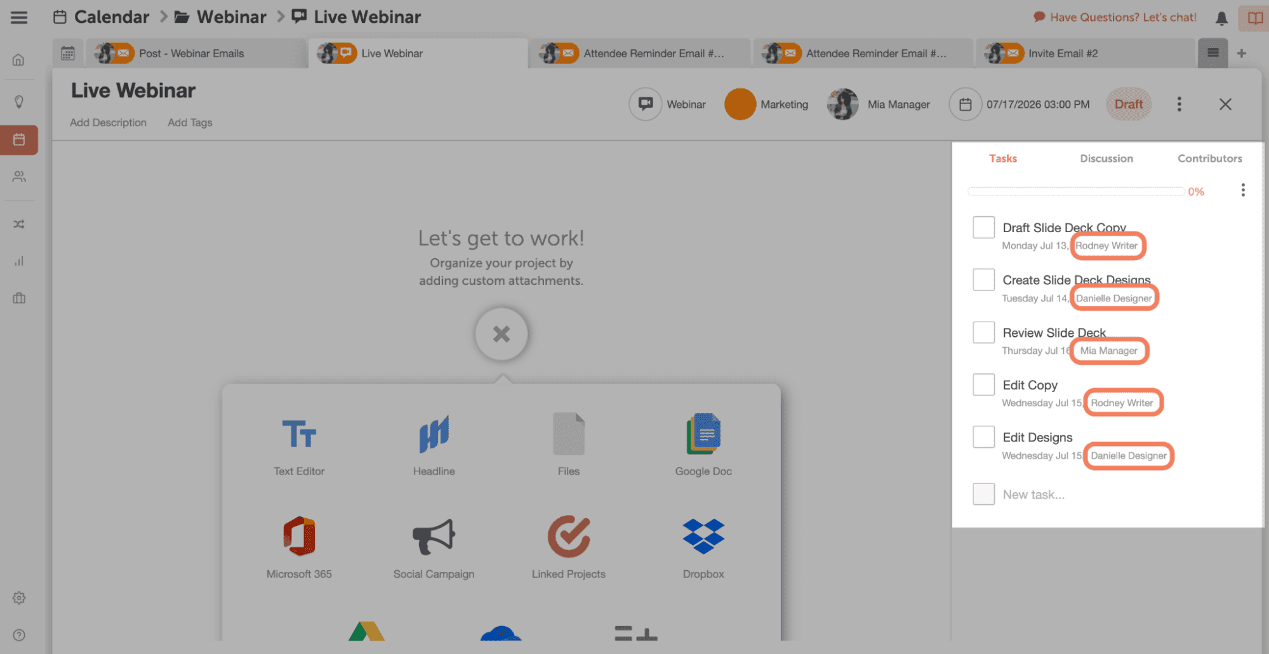Image resolution: width=1269 pixels, height=654 pixels.
Task: Open task list options menu
Action: 1242,190
